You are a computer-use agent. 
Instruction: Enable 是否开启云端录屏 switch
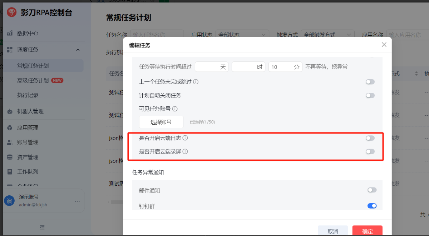click(x=370, y=152)
